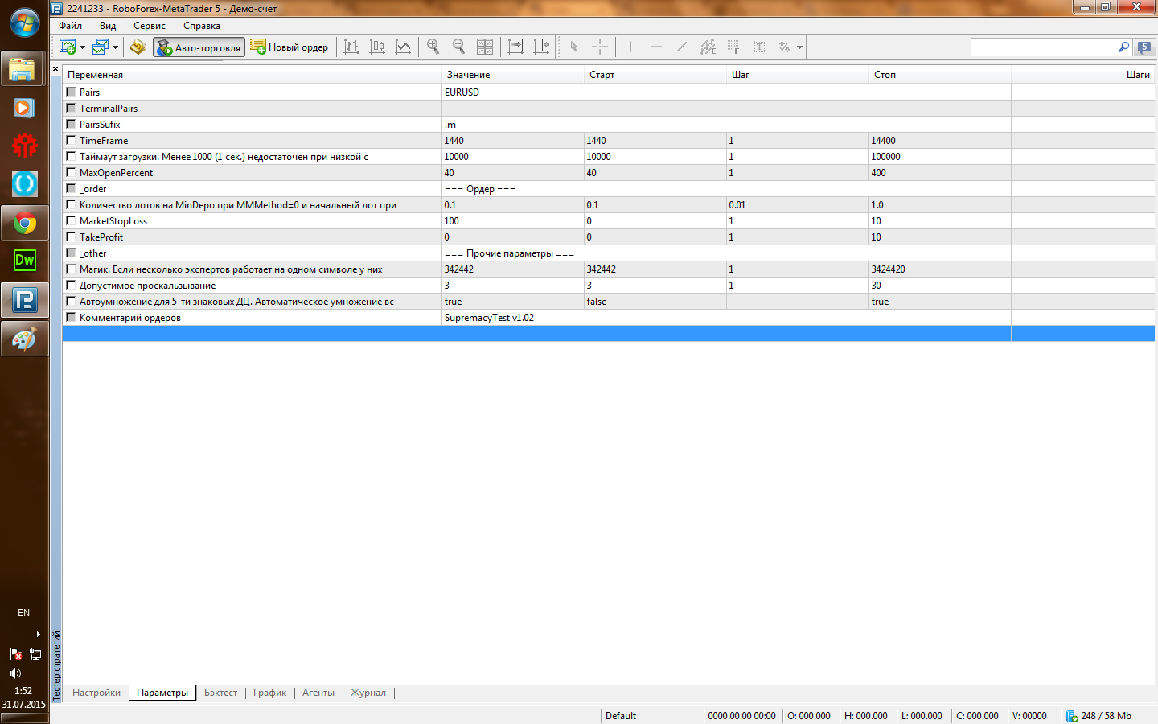Open the new chart dropdown arrow
Screen dimensions: 1158x724
tap(82, 47)
